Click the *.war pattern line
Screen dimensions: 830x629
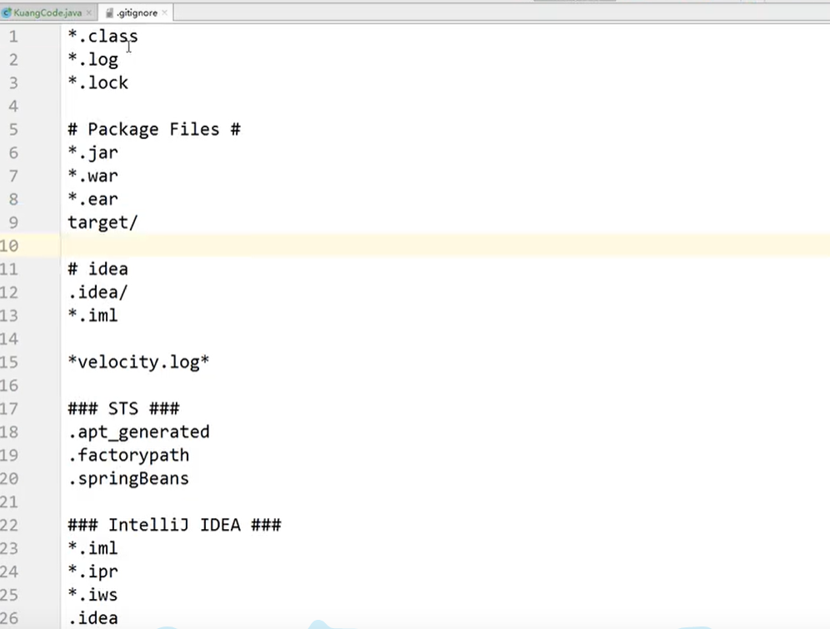93,176
